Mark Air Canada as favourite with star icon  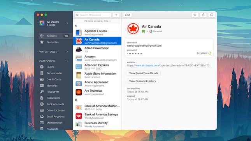coord(195,15)
